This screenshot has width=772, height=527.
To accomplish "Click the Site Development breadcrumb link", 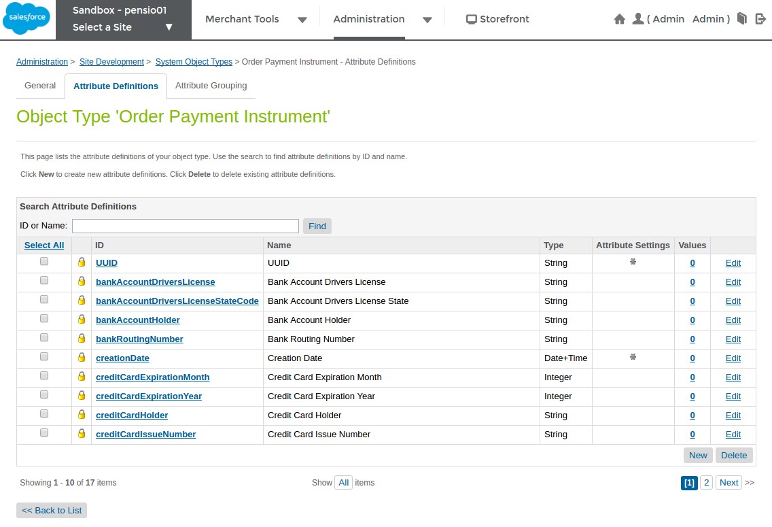I will coord(111,62).
